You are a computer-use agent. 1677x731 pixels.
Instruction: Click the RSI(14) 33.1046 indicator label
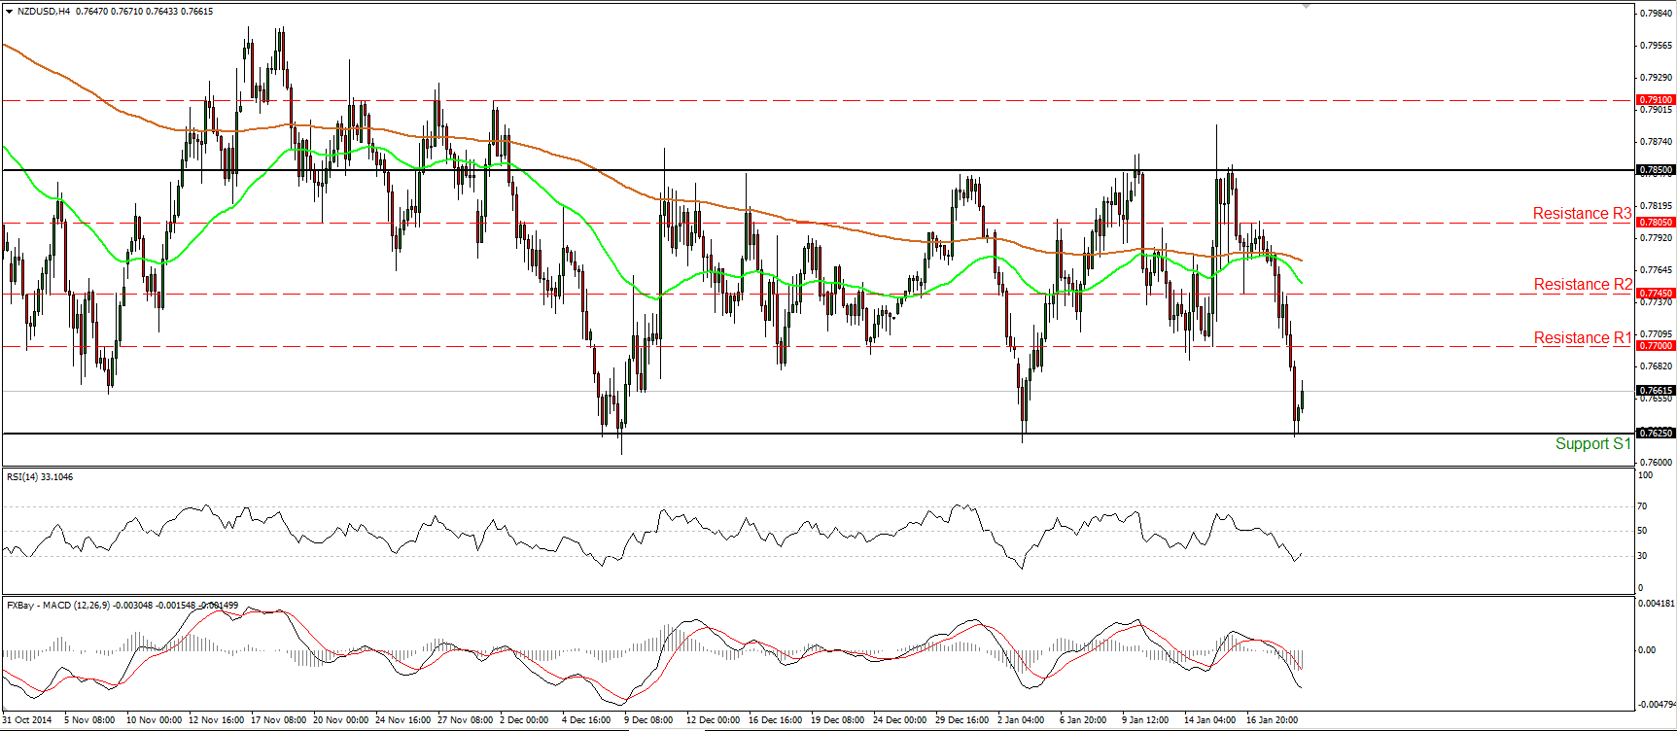(40, 476)
